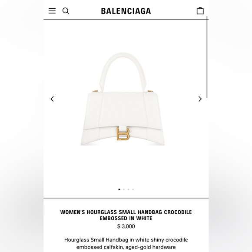
Task: Click the gold B clasp on bag
Action: pos(123,134)
